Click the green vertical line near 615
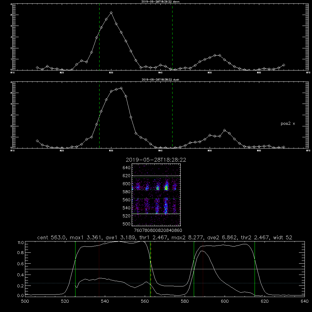This screenshot has height=312, width=312. tap(255, 269)
